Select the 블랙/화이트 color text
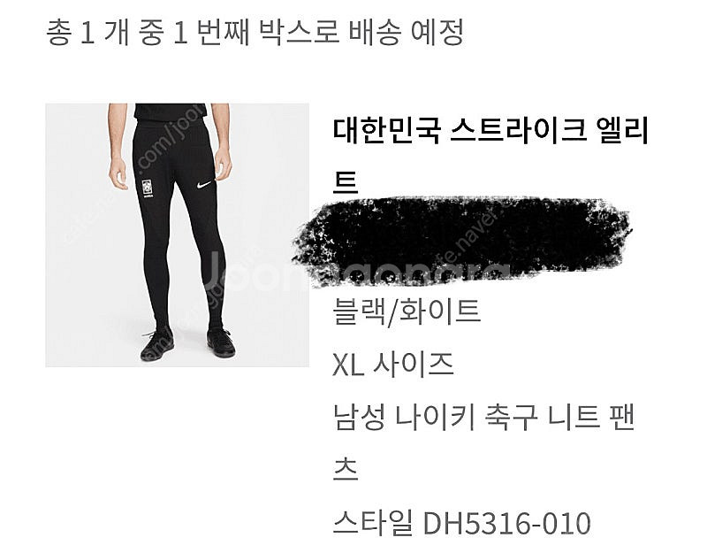Viewport: 707px width, 553px height. coord(407,311)
